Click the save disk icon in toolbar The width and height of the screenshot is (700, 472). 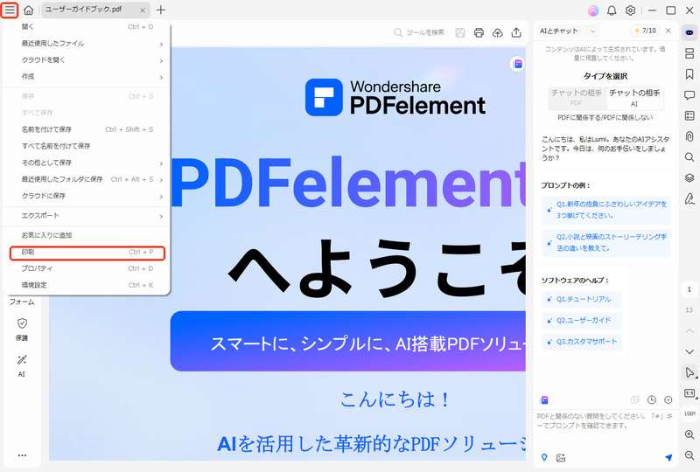tap(460, 32)
